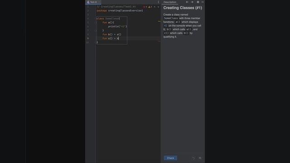290x163 pixels.
Task: Jump to previous highlighted problem arrow
Action: pyautogui.click(x=155, y=7)
